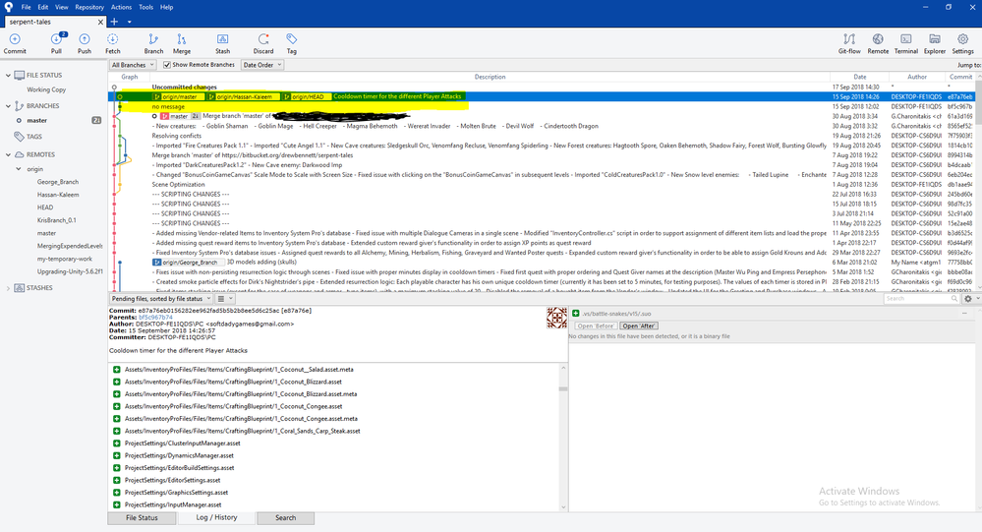Select ProjectSettings/GraphicsSettings.asset file
This screenshot has height=532, width=982.
(x=176, y=493)
